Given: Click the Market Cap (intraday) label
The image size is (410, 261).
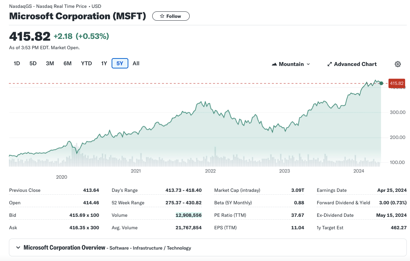Looking at the screenshot, I should click(x=237, y=190).
